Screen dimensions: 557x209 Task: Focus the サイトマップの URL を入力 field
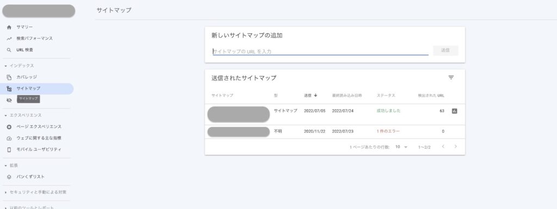click(320, 52)
